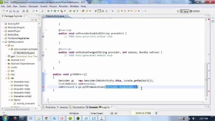Toggle code folding for onProviderEnabled method
The height and width of the screenshot is (121, 215).
[46, 30]
